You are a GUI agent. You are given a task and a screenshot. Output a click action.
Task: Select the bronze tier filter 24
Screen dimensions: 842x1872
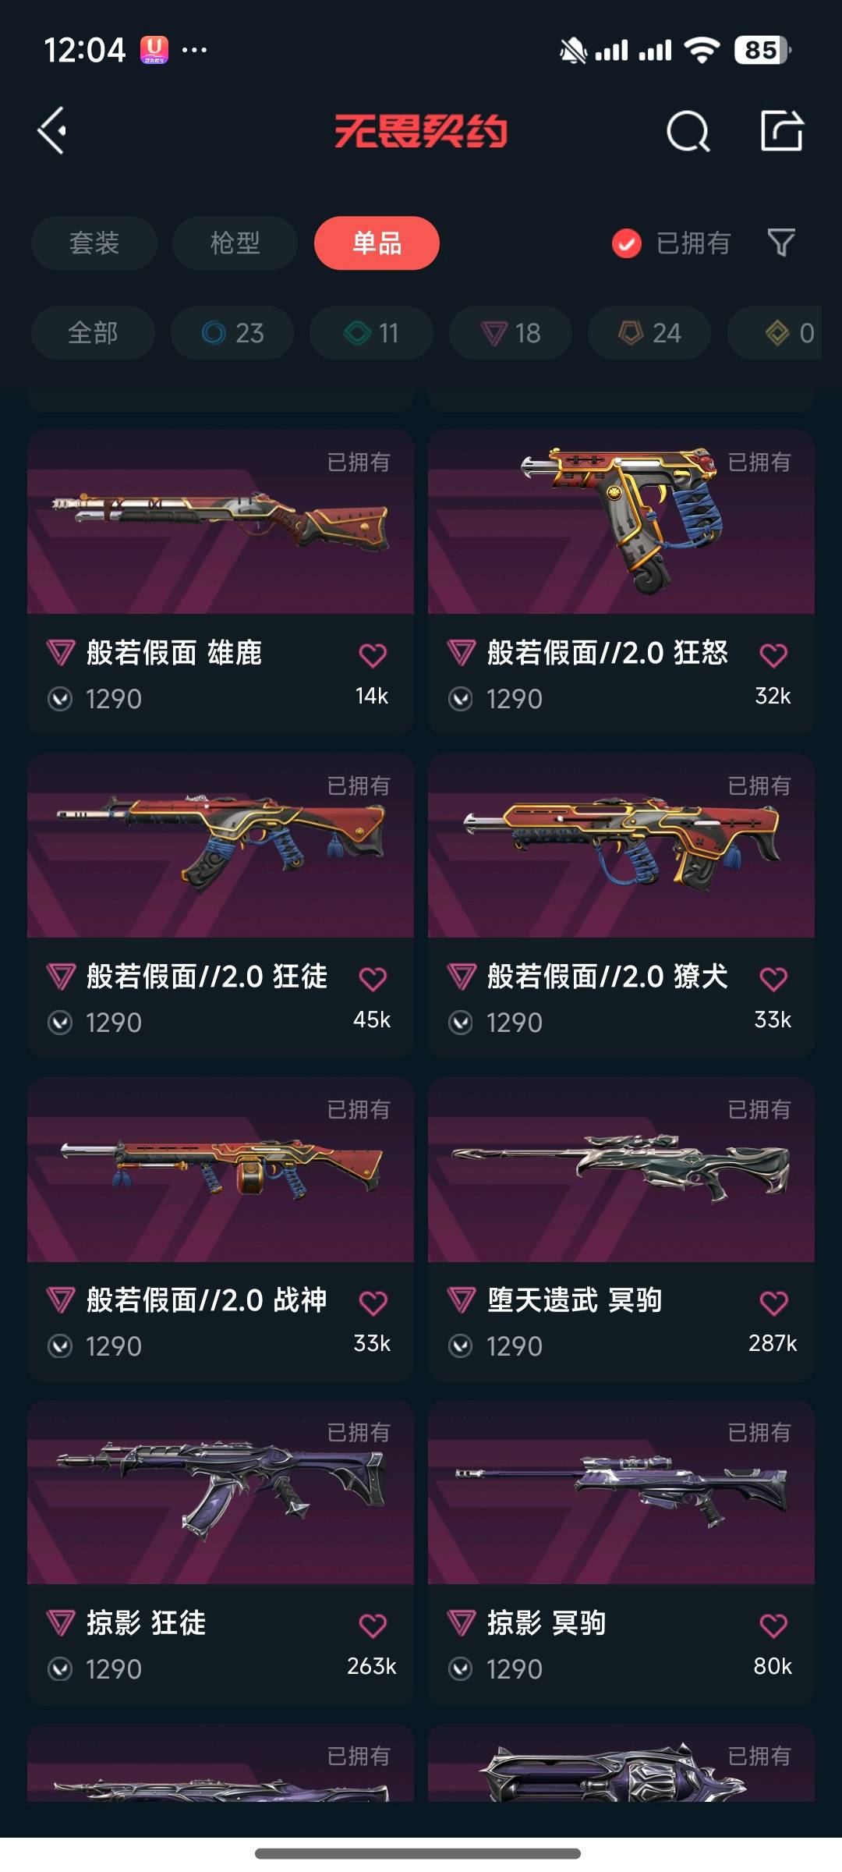(x=649, y=333)
